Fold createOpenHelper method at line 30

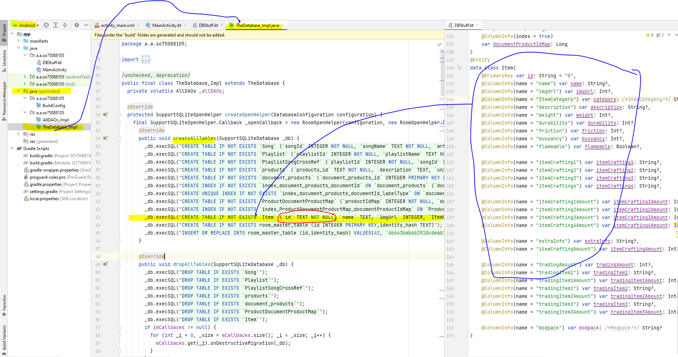(x=119, y=115)
